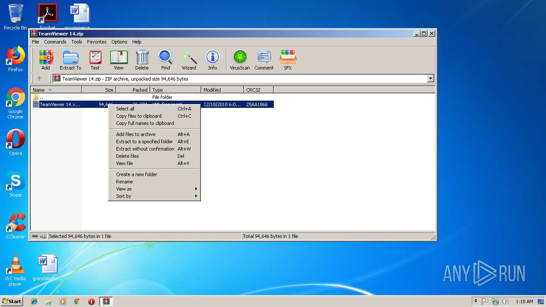This screenshot has height=307, width=546.
Task: Choose Copy files to clipboard
Action: (x=154, y=116)
